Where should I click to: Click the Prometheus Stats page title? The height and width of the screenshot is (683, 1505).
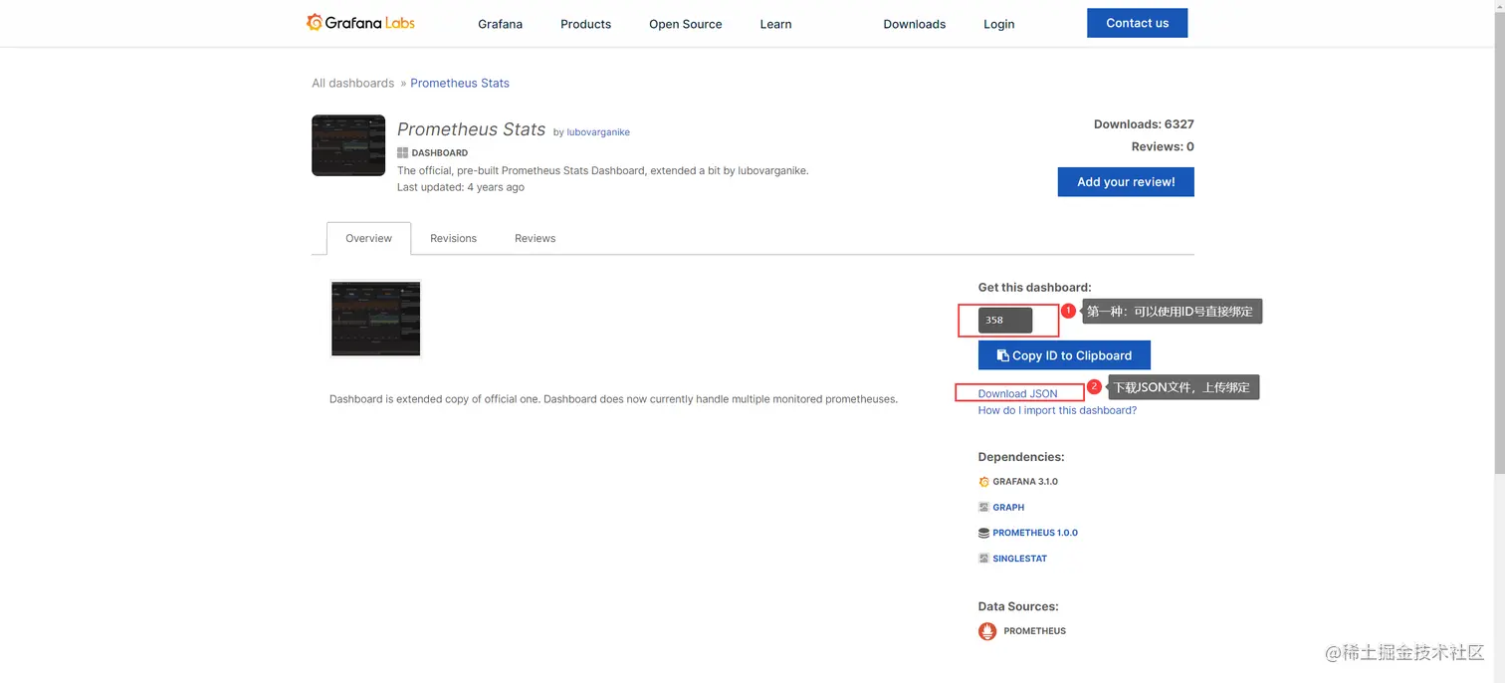click(x=471, y=129)
